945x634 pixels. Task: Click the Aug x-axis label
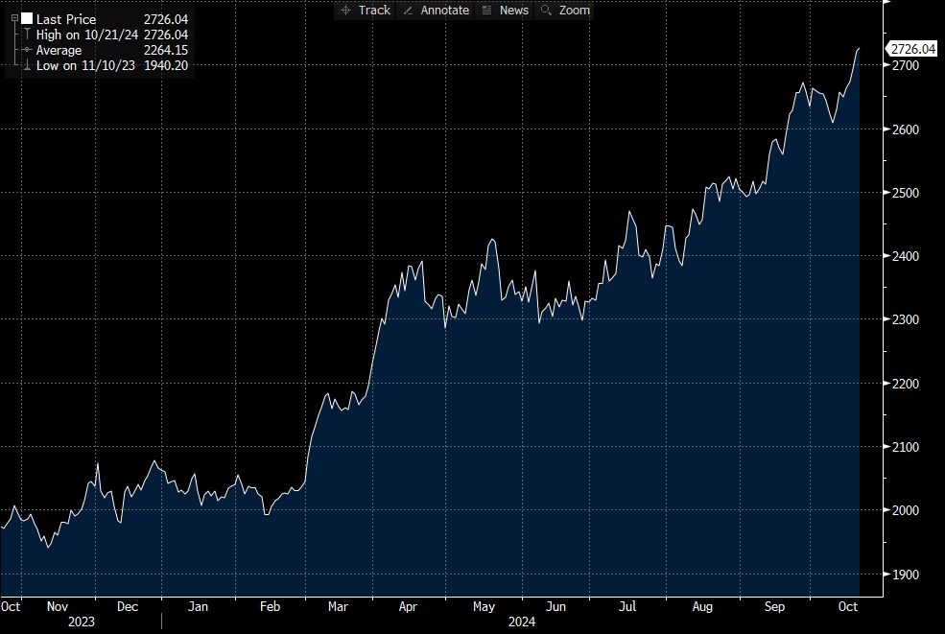click(702, 607)
